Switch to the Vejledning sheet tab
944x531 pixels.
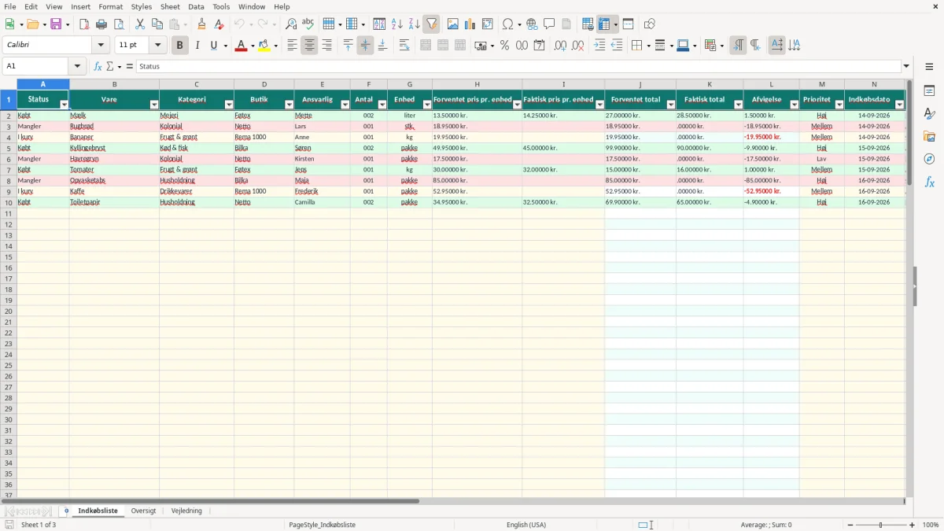coord(186,511)
